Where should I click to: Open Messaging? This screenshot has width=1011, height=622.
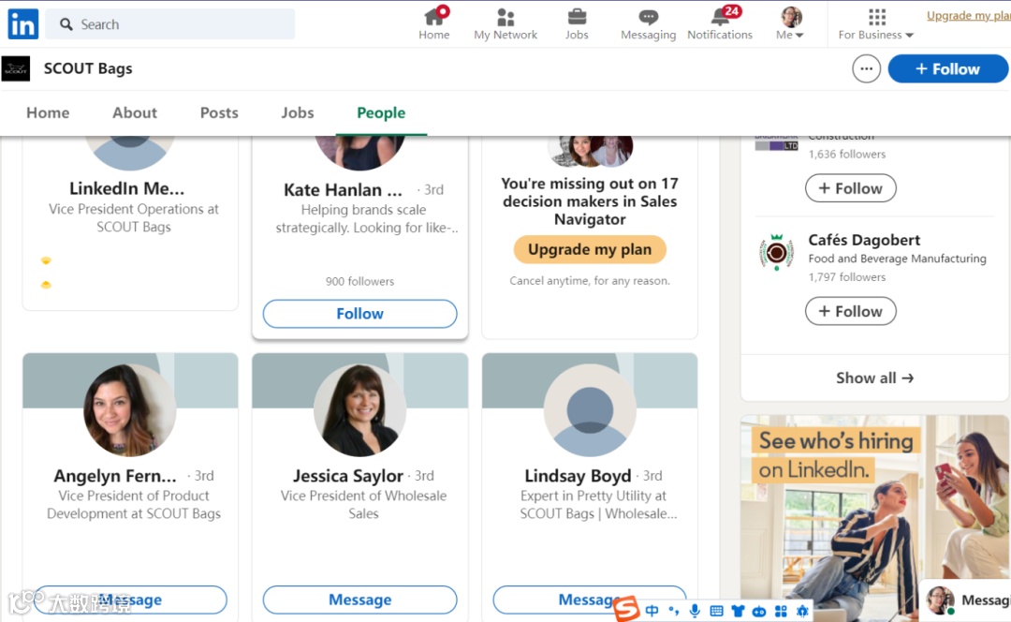coord(648,23)
